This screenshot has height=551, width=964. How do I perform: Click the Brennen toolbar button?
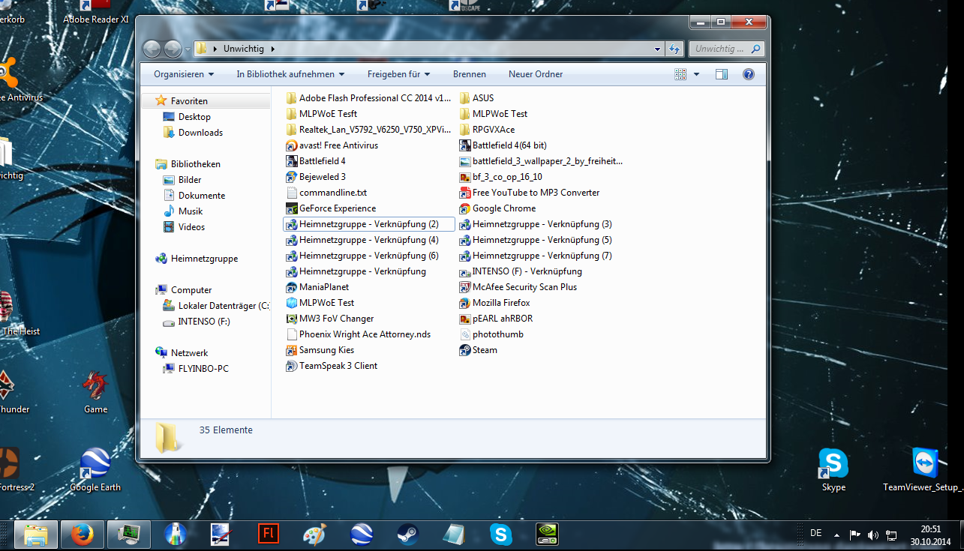[x=470, y=74]
